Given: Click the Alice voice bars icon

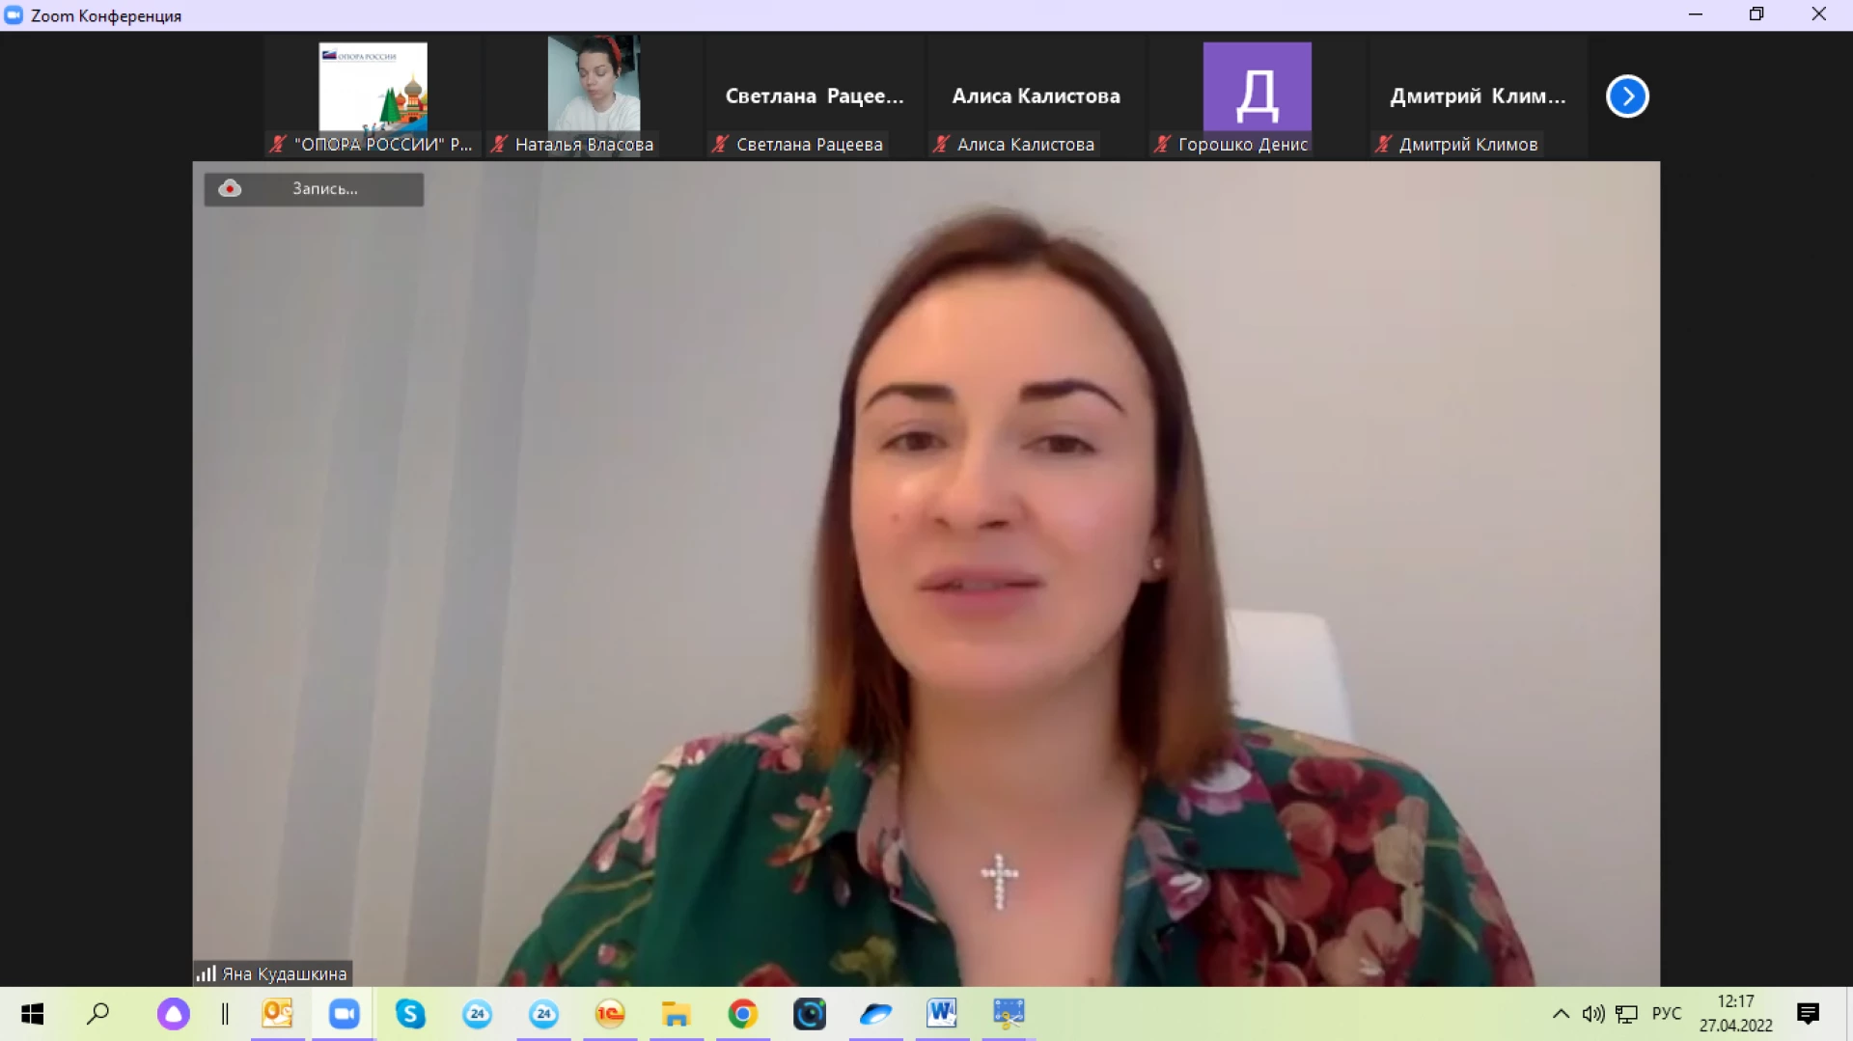Looking at the screenshot, I should [225, 1014].
